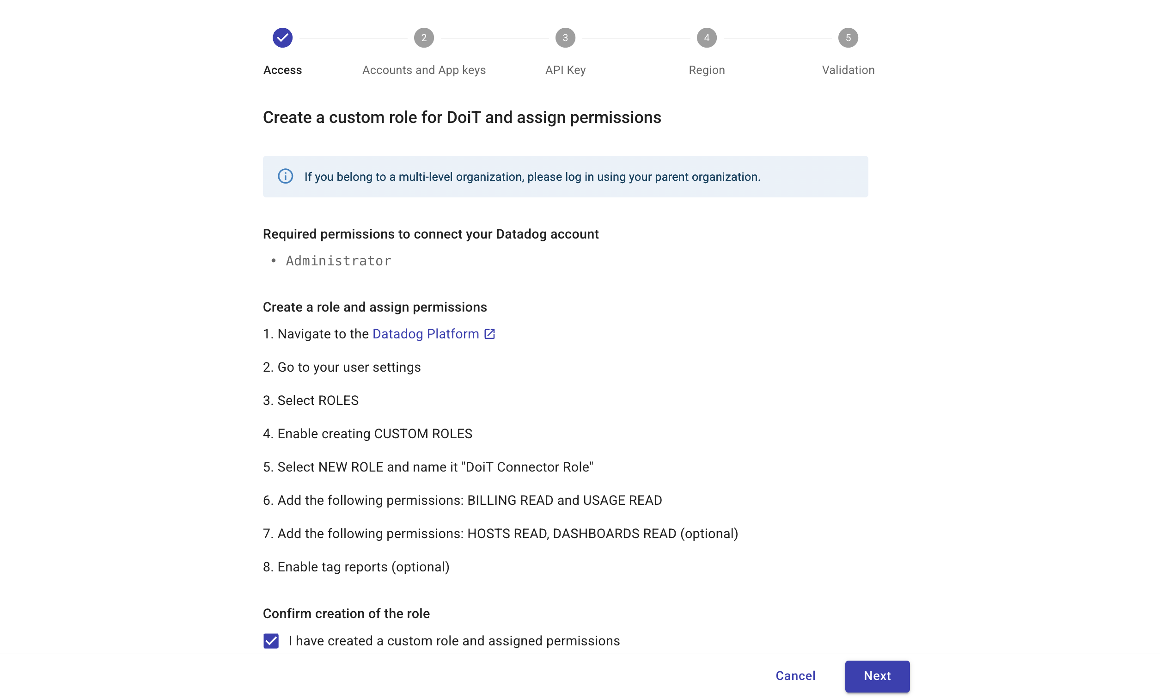Screen dimensions: 1160x699
Task: Click the API Key step label
Action: (x=565, y=70)
